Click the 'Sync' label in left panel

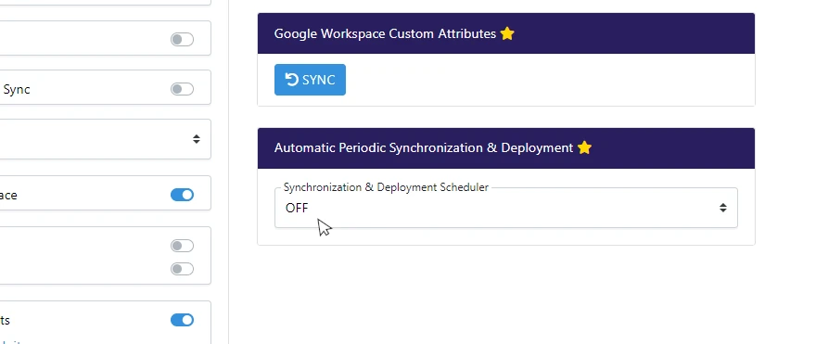tap(17, 90)
